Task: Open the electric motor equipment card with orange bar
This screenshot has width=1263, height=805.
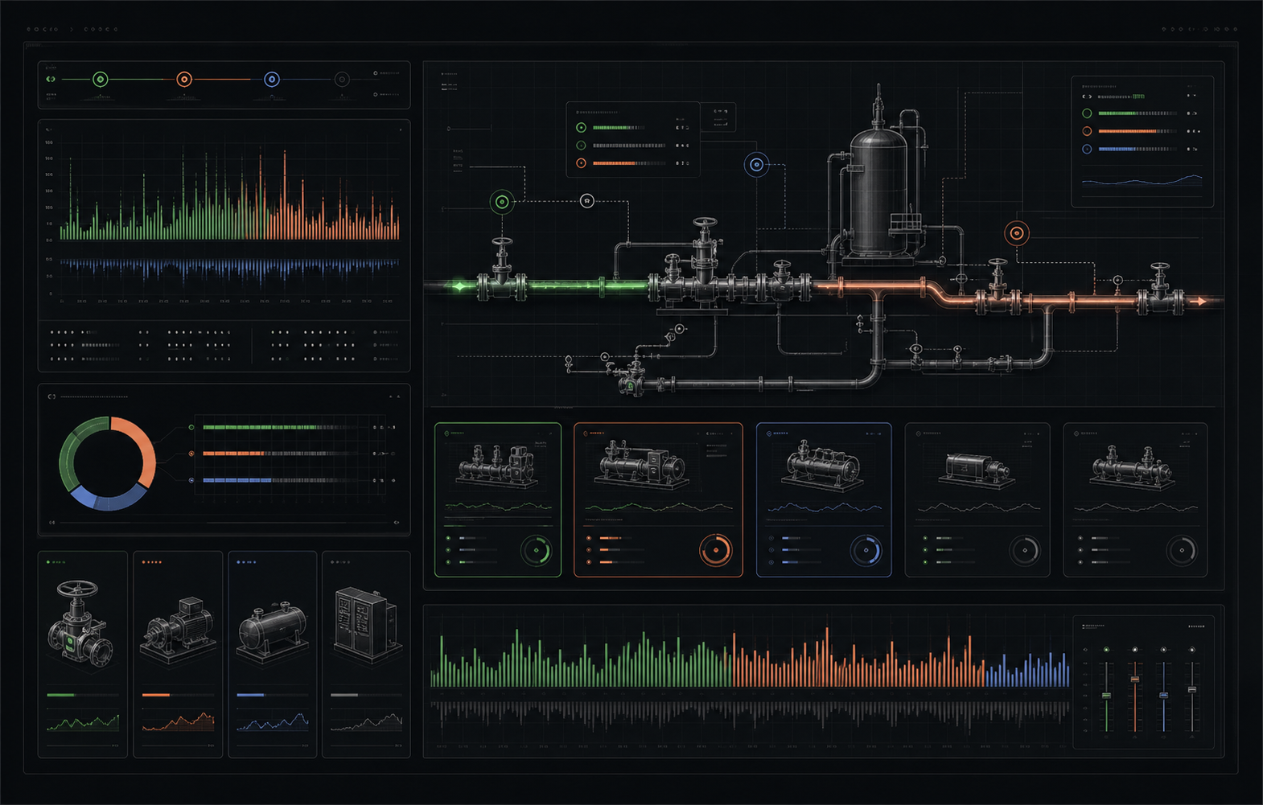Action: coord(178,654)
